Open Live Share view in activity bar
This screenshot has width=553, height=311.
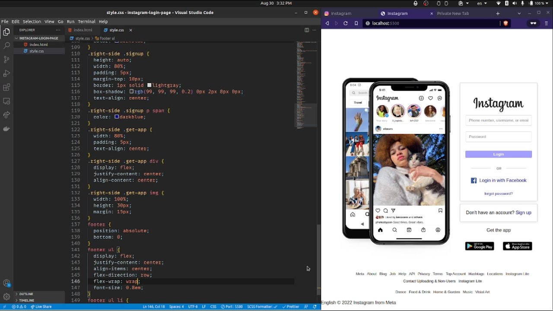6,115
